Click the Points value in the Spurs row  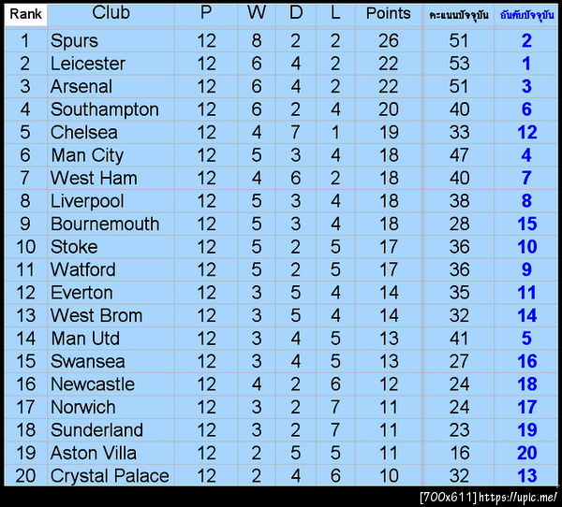click(x=388, y=40)
